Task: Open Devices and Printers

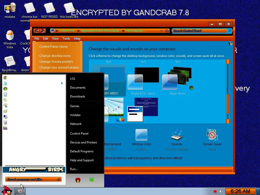Action: 83,142
